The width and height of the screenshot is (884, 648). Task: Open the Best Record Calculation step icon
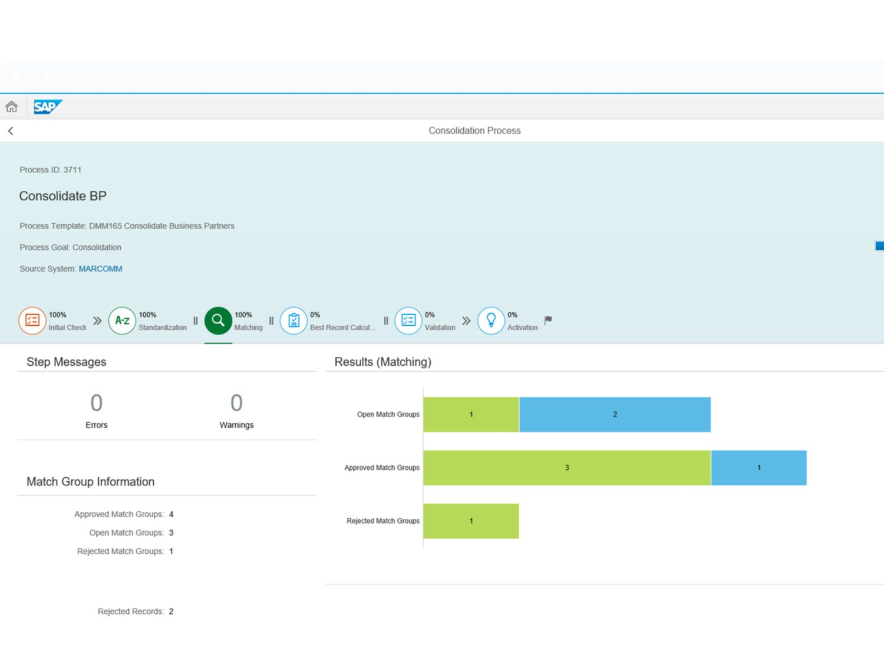(293, 320)
